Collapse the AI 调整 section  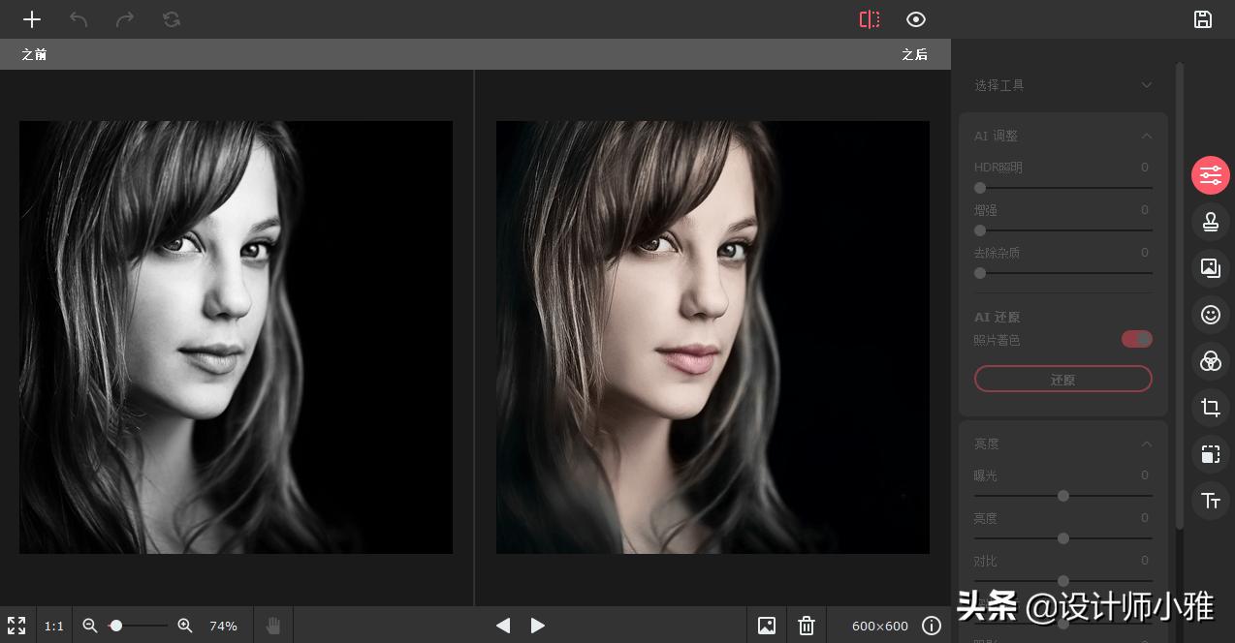pos(1146,137)
